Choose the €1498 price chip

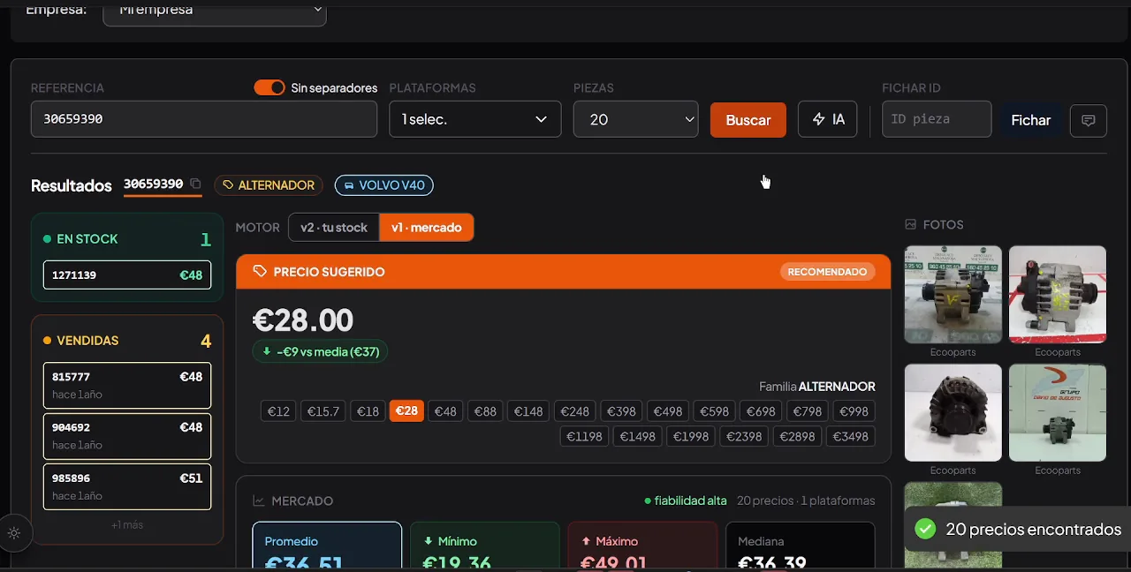click(x=637, y=436)
